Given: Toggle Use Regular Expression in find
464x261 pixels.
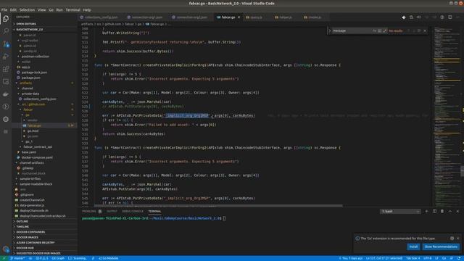Looking at the screenshot, I should [x=385, y=30].
